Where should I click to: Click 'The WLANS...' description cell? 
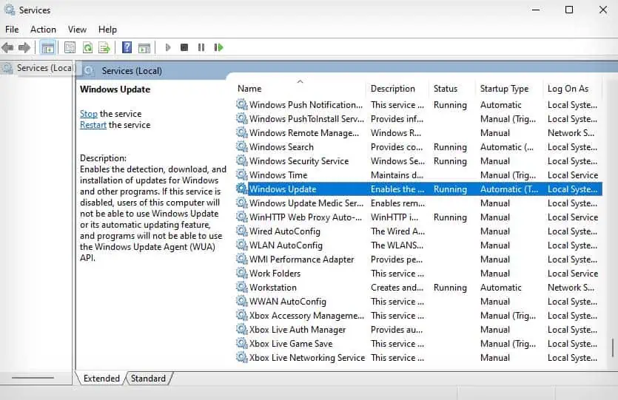coord(397,245)
